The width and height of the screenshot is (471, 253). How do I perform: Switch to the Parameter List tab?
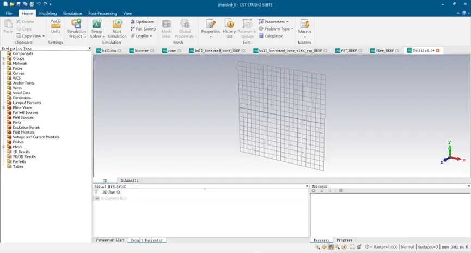pyautogui.click(x=109, y=240)
